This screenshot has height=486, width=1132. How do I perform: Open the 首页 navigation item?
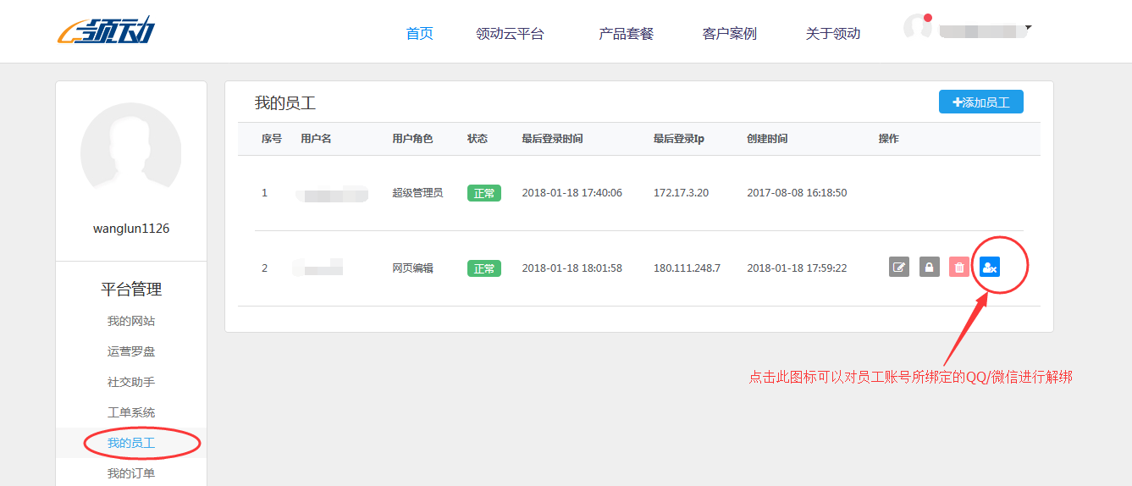pos(419,34)
